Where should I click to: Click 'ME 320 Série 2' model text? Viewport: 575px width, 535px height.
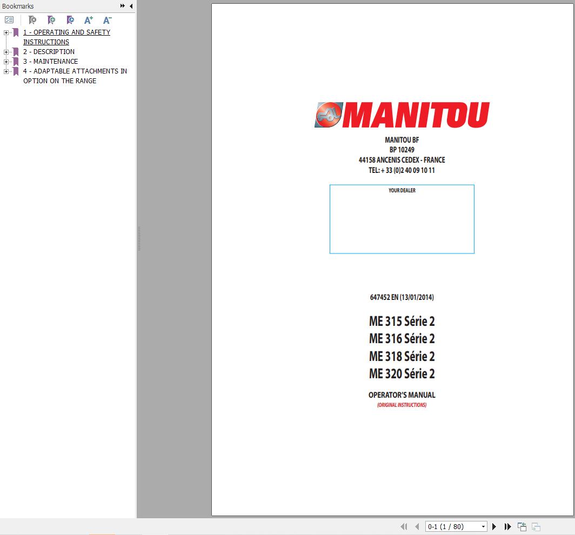(402, 373)
